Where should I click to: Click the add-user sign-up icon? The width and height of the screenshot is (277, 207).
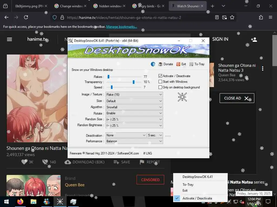pos(254,39)
